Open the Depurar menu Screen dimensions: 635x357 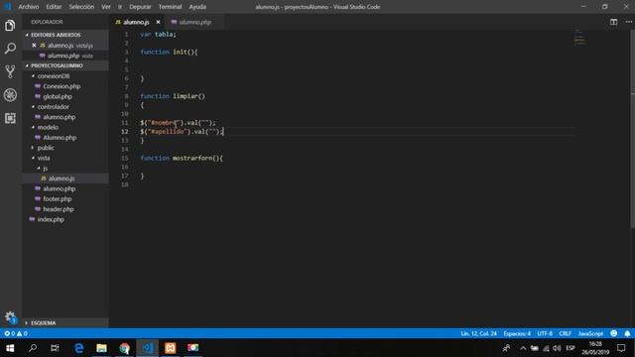140,7
